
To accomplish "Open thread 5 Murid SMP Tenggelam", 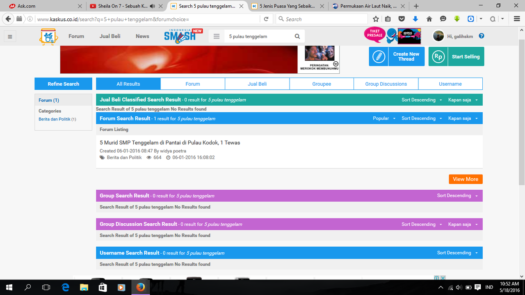I will (170, 143).
